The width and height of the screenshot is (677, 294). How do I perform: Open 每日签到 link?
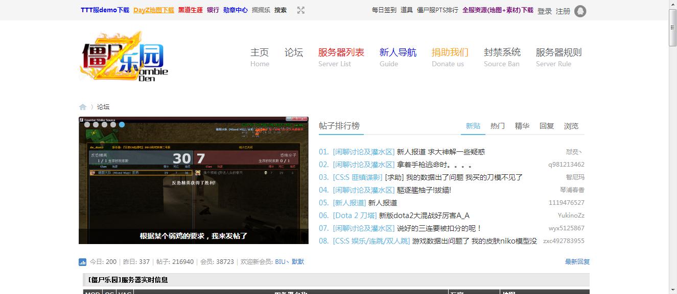tap(384, 10)
